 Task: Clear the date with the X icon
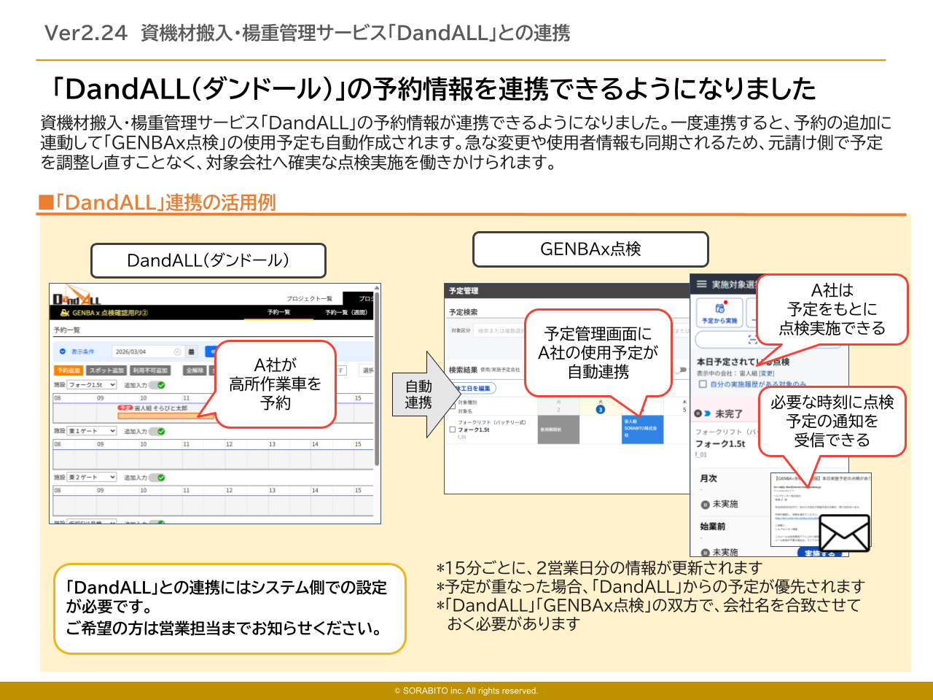click(x=177, y=351)
